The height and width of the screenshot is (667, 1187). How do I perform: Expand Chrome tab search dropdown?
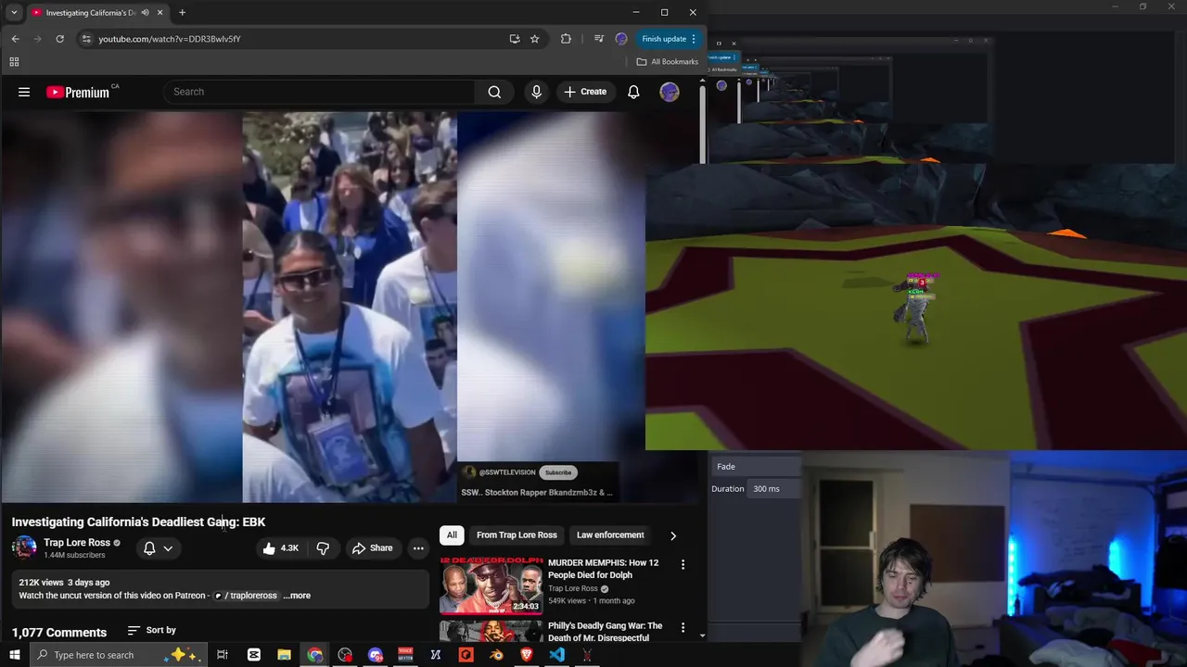click(14, 12)
